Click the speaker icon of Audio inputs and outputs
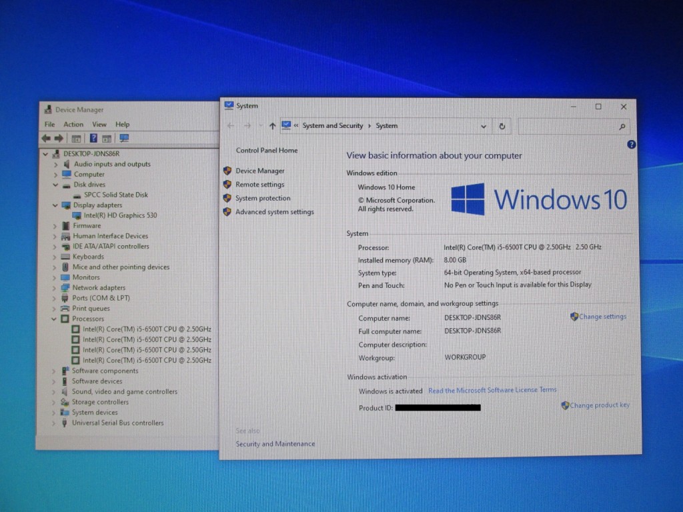This screenshot has width=683, height=512. pyautogui.click(x=66, y=164)
